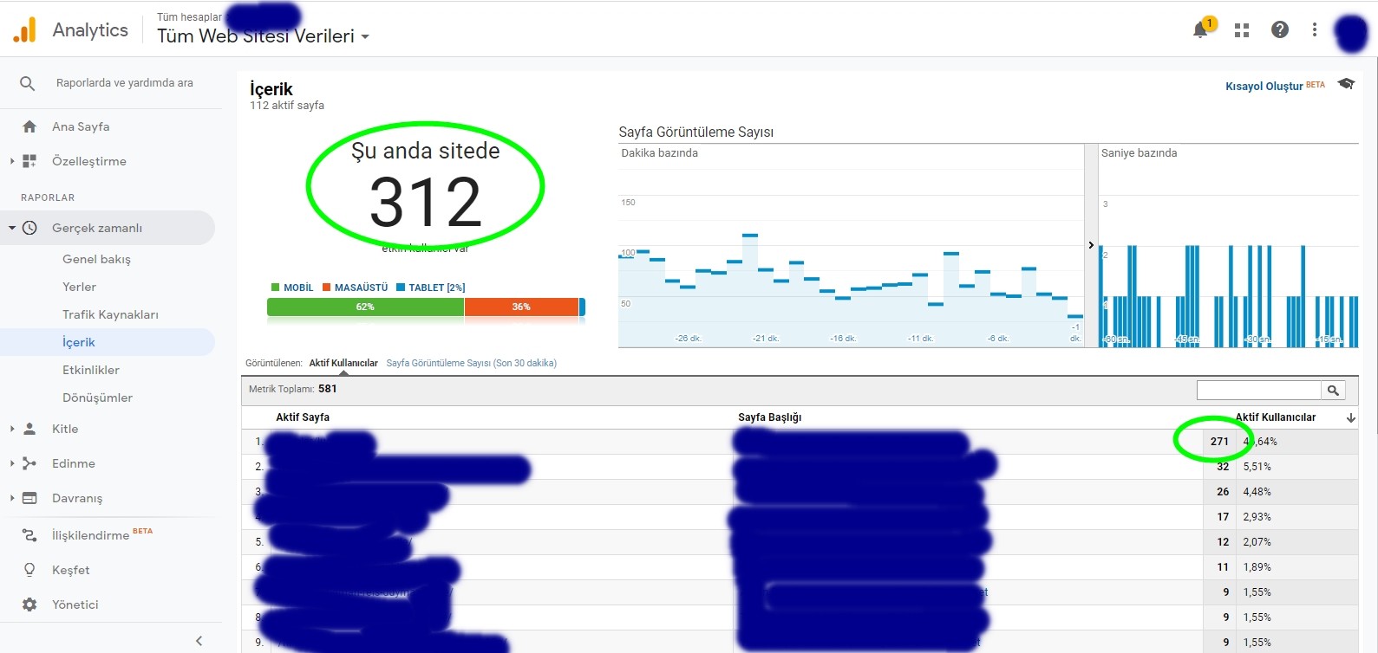Click the MASAÜSTÜ legend label

coord(361,288)
